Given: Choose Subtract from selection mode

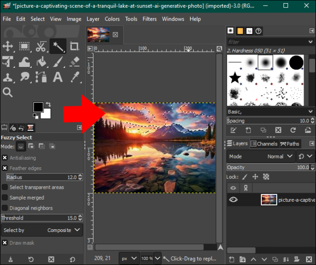Looking at the screenshot, I should pyautogui.click(x=42, y=146).
